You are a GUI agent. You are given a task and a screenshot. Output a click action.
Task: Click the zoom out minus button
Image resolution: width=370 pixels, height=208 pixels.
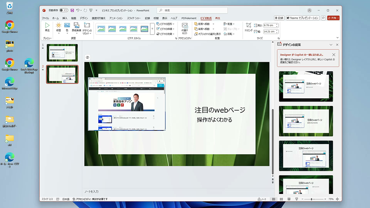pos(302,199)
